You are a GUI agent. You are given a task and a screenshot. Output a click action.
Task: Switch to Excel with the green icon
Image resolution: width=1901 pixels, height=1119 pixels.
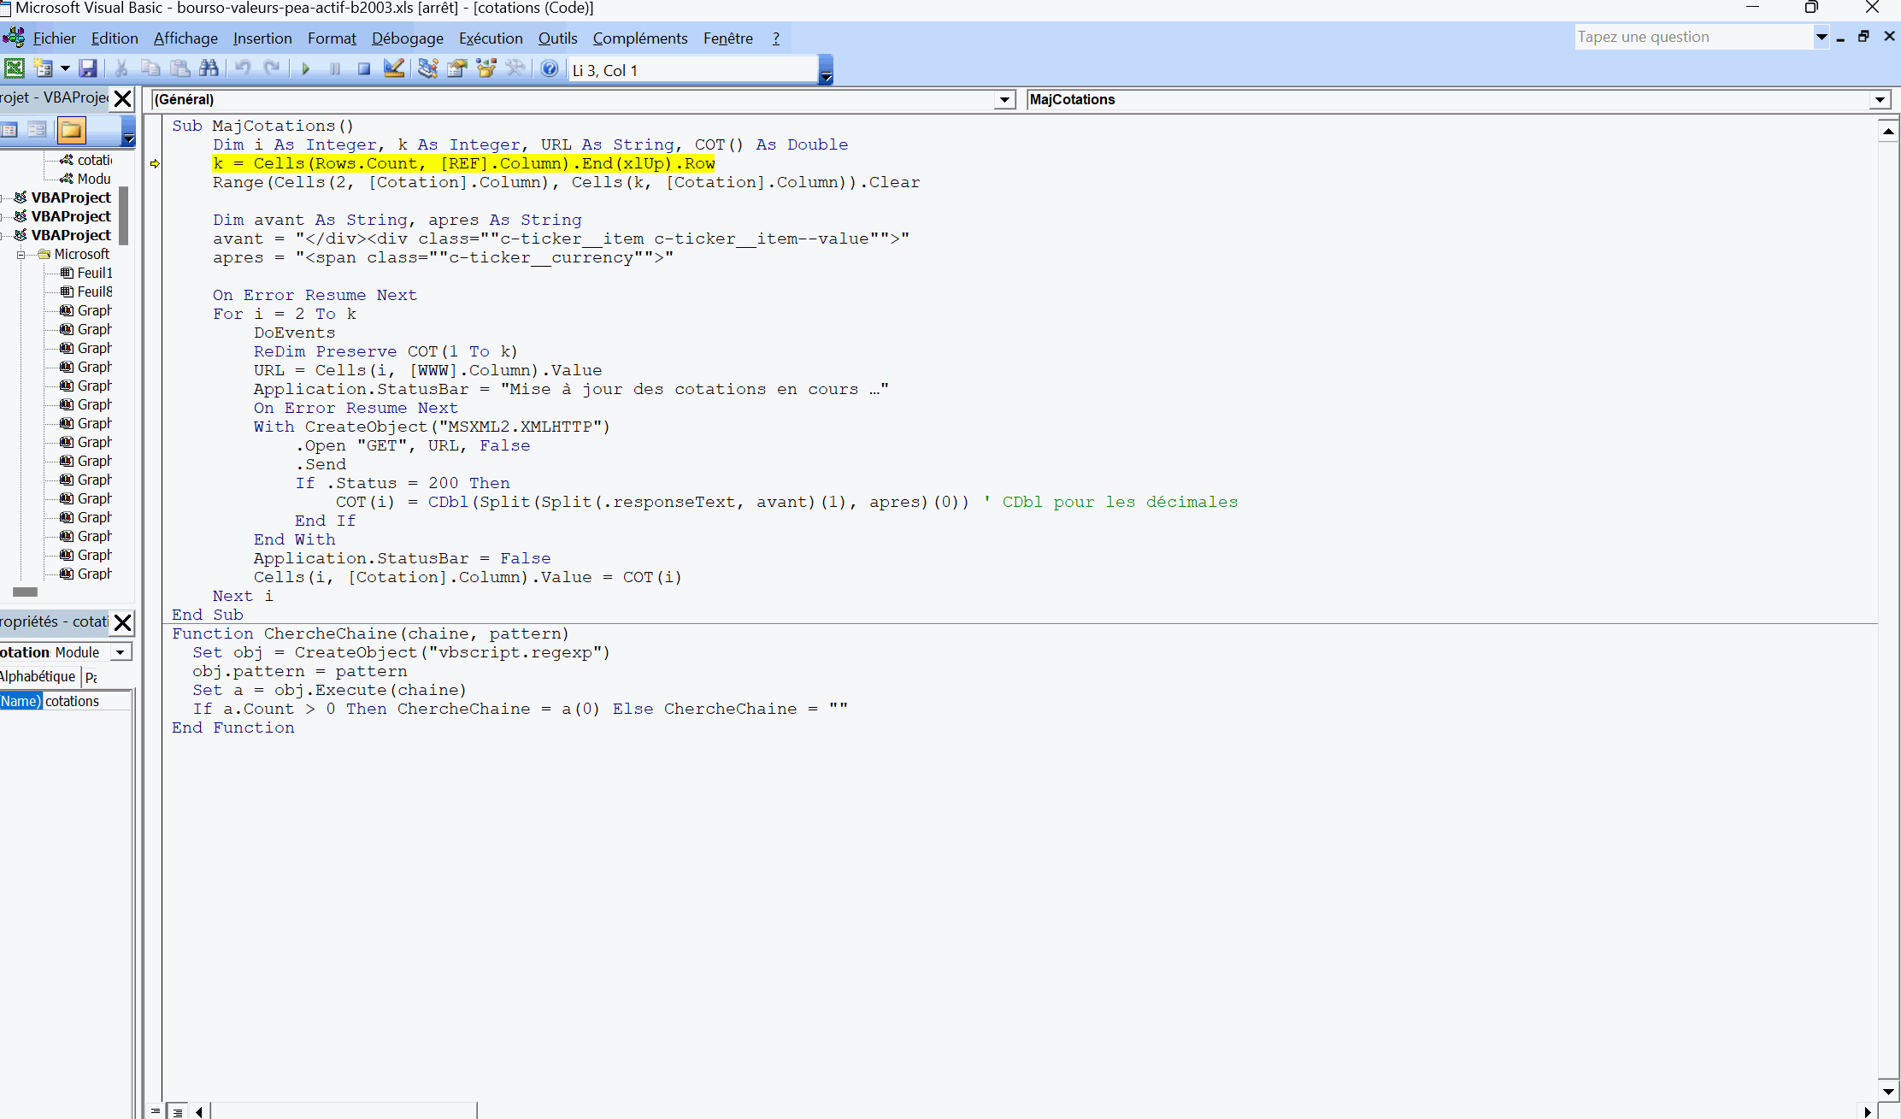tap(15, 69)
